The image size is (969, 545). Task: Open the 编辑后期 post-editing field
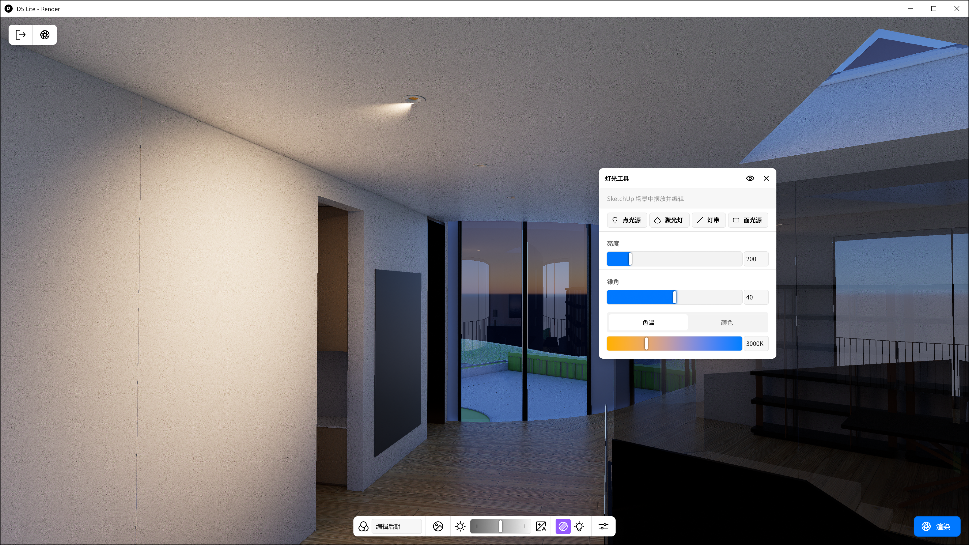397,526
